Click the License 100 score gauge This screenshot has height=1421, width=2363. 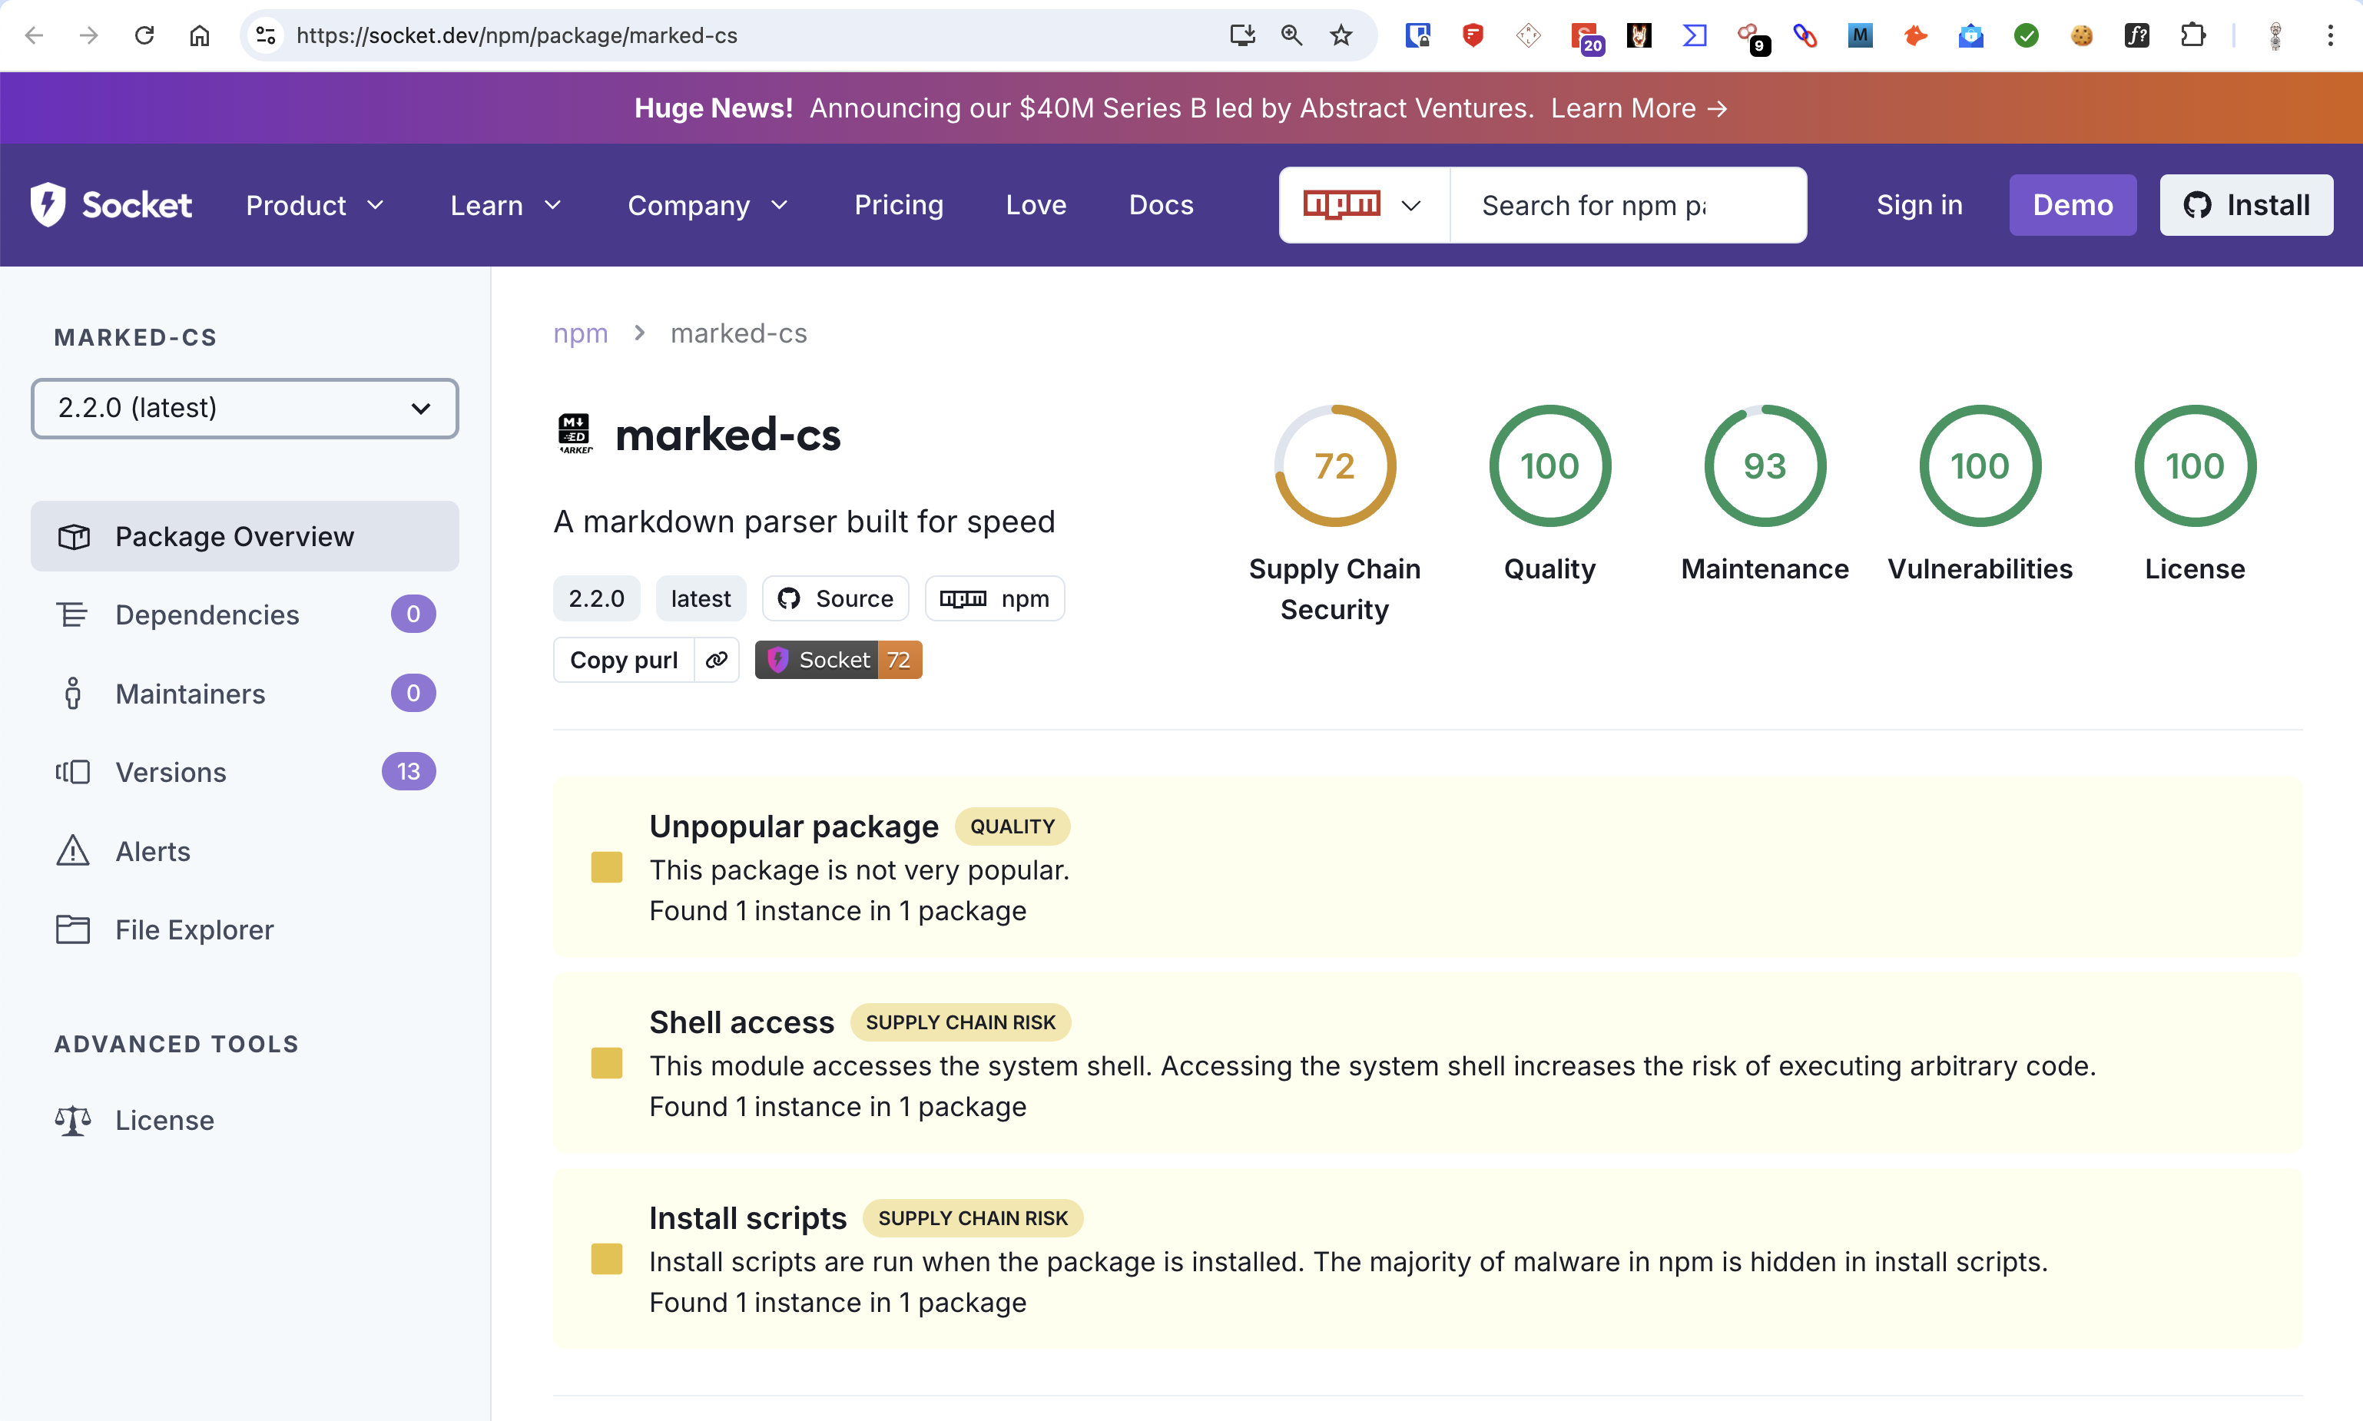(x=2195, y=466)
